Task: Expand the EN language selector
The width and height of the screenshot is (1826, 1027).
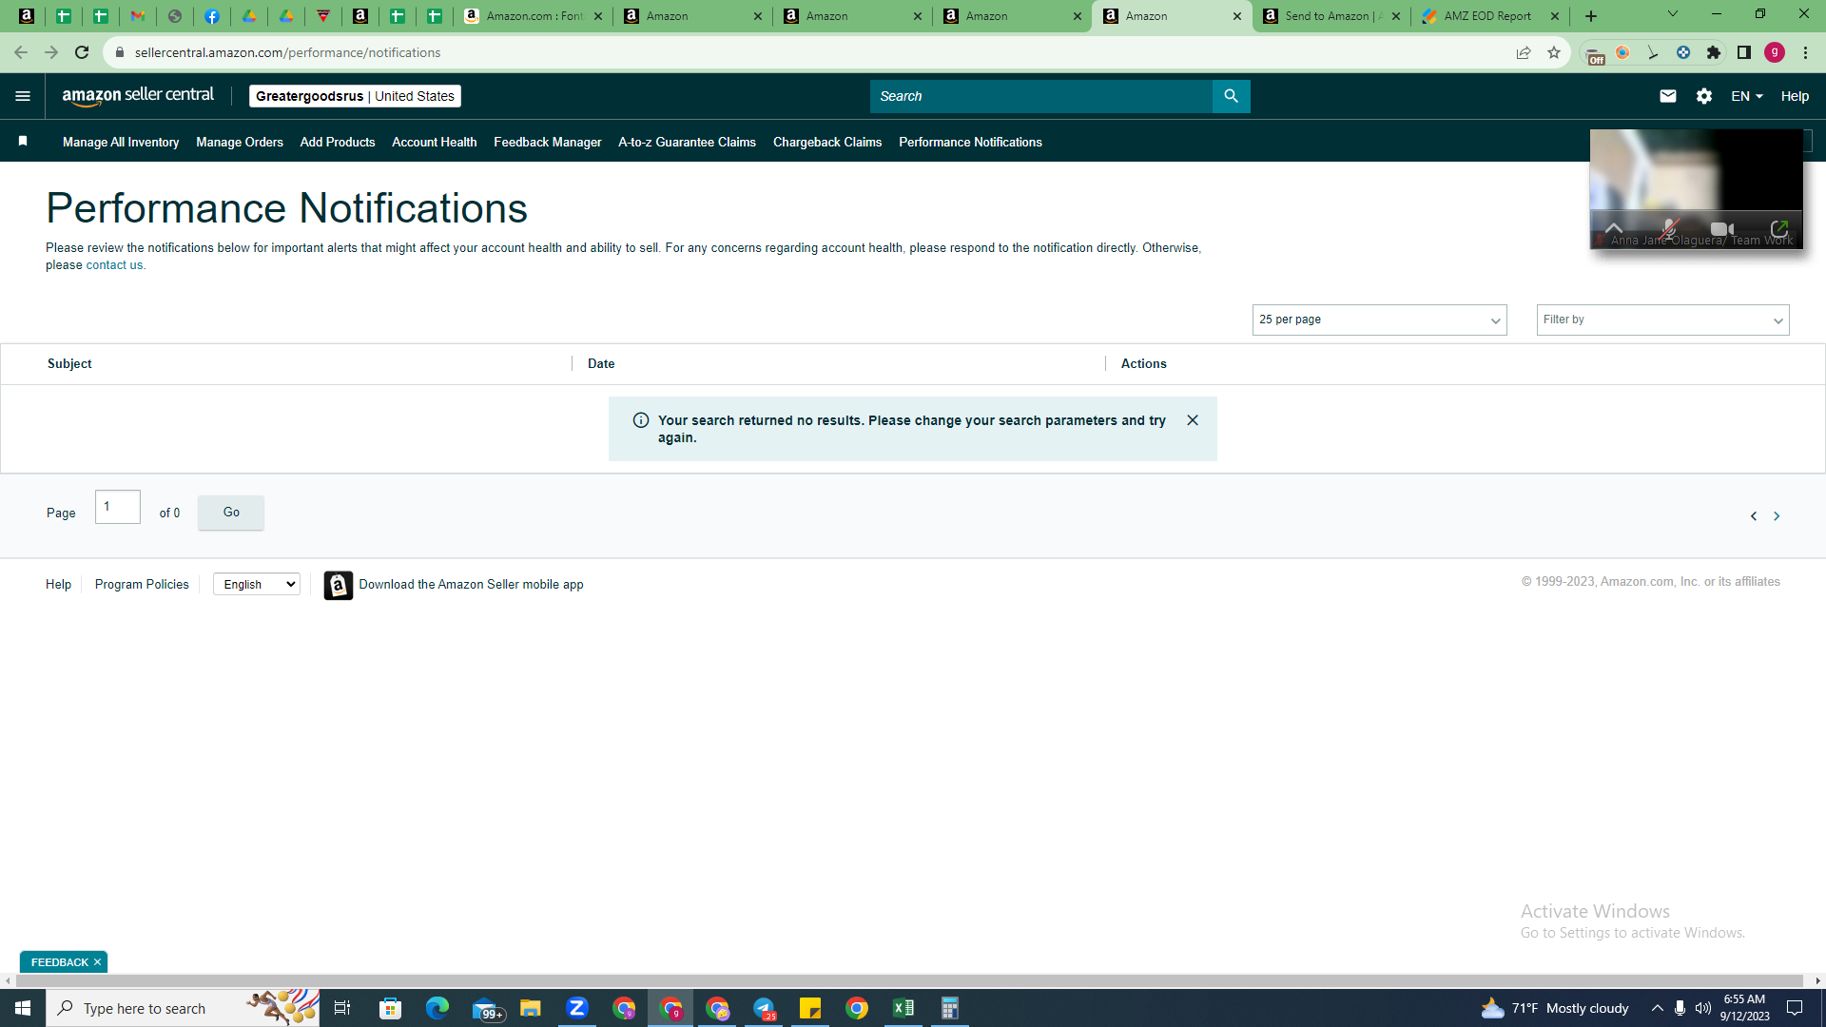Action: click(x=1746, y=96)
